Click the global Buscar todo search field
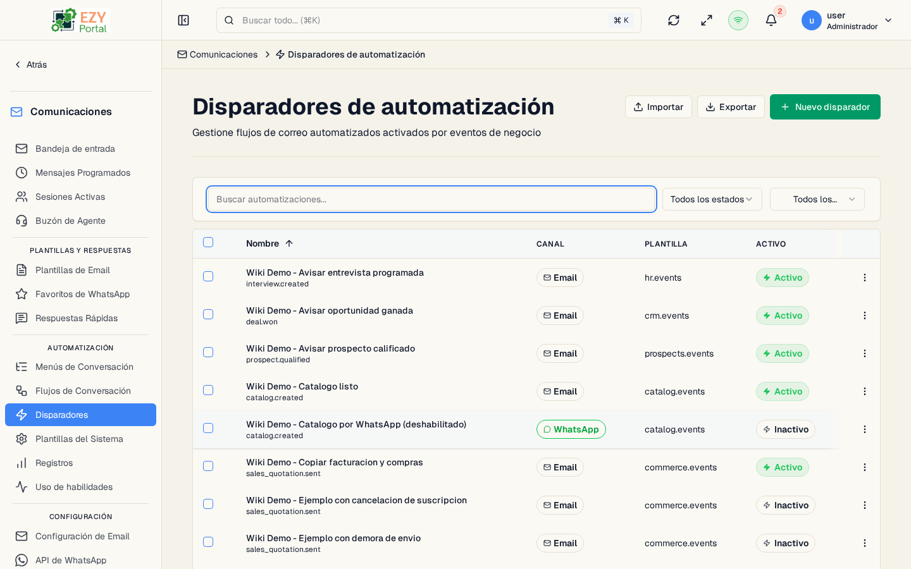Image resolution: width=911 pixels, height=569 pixels. point(429,20)
